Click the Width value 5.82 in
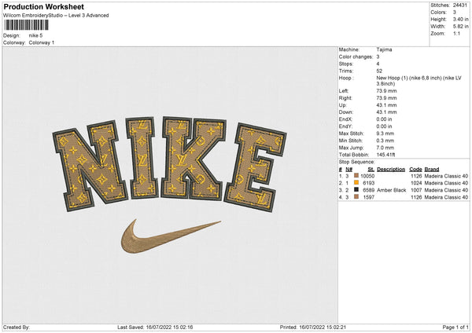Screen dimensions: 472x333 460,27
